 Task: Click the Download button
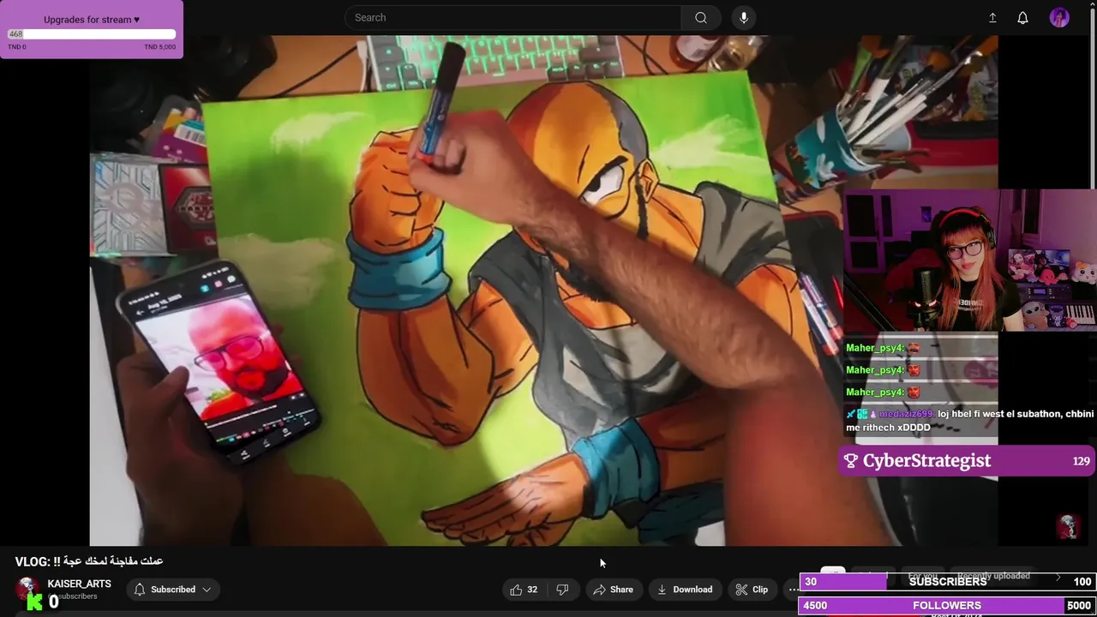click(x=685, y=590)
